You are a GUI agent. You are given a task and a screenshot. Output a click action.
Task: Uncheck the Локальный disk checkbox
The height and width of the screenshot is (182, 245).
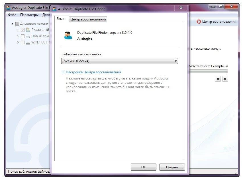click(x=23, y=30)
